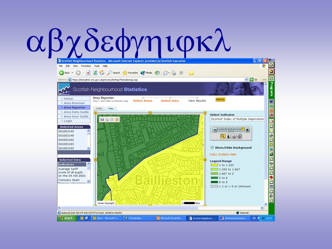
Task: Switch to Microsoft PowerPoint taskbar button
Action: pyautogui.click(x=169, y=218)
